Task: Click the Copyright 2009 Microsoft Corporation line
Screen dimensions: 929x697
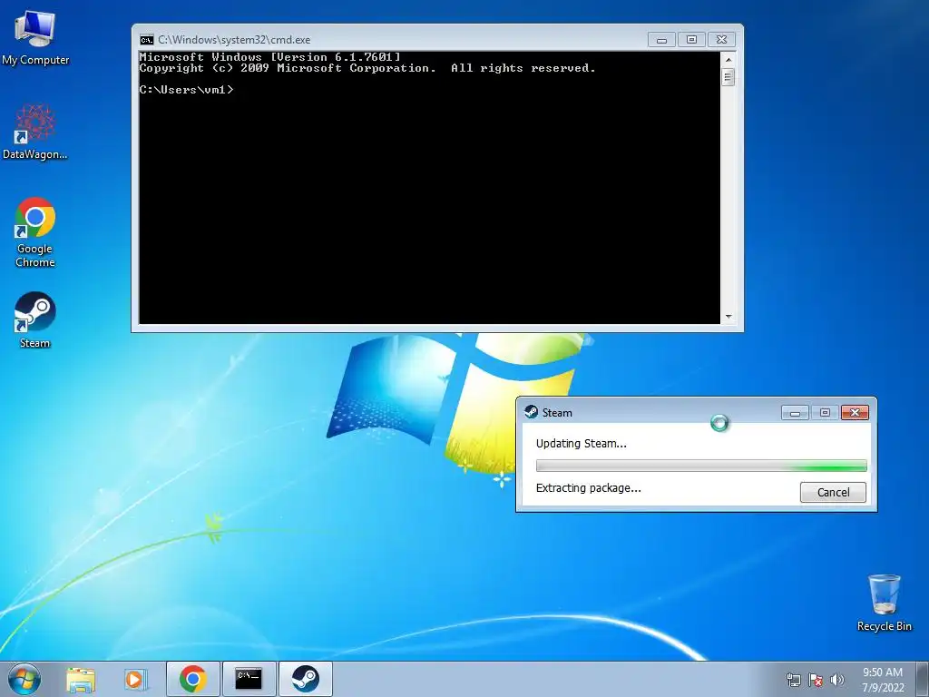Action: coord(367,68)
